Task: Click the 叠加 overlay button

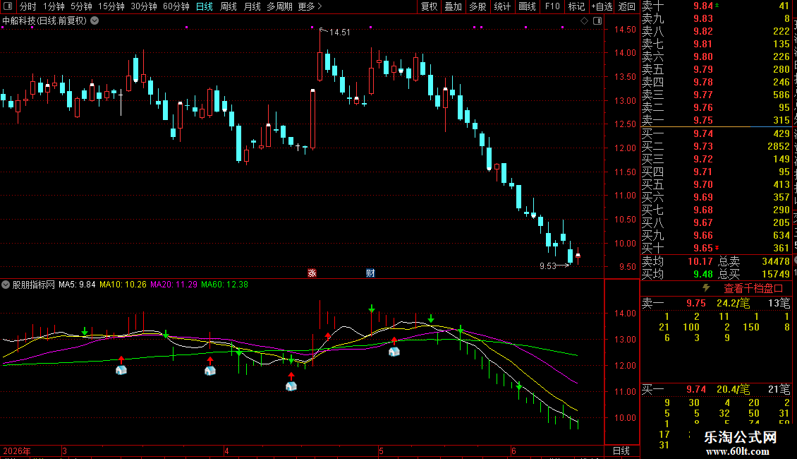Action: tap(453, 6)
